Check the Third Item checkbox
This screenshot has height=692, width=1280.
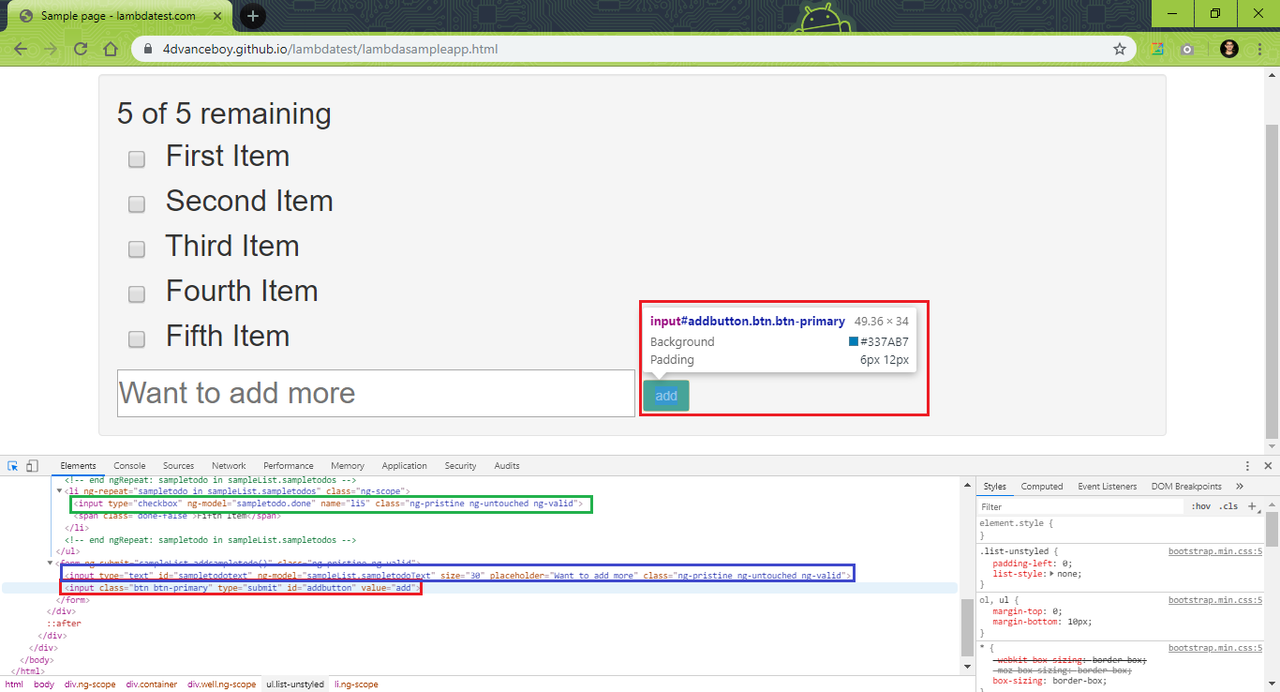pyautogui.click(x=137, y=249)
